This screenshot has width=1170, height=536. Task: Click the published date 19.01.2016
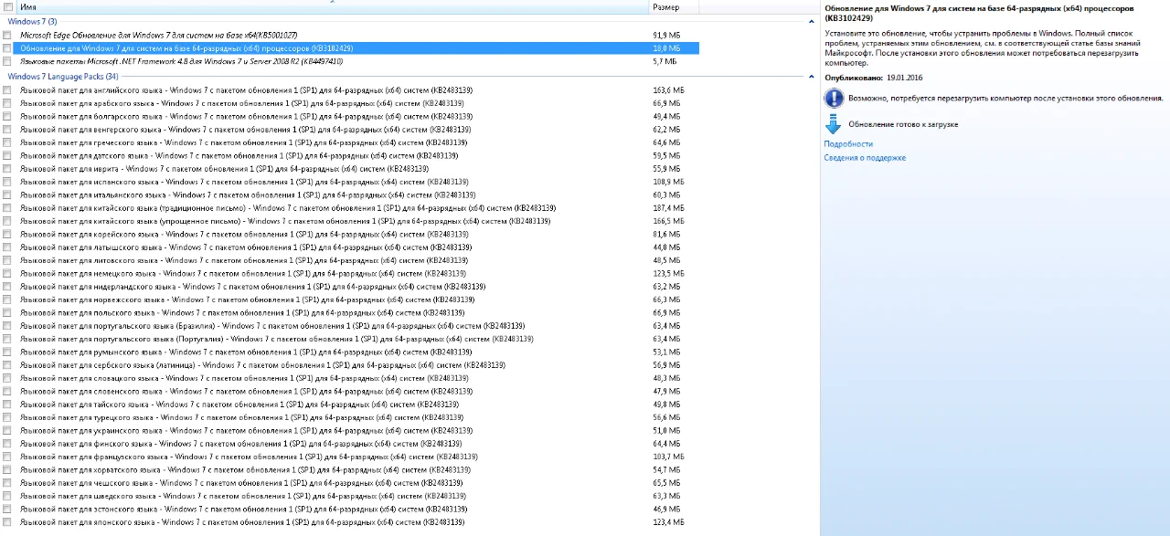click(x=905, y=79)
